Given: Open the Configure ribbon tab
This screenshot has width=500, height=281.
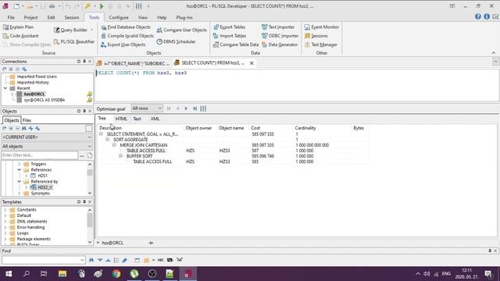Looking at the screenshot, I should pyautogui.click(x=119, y=17).
